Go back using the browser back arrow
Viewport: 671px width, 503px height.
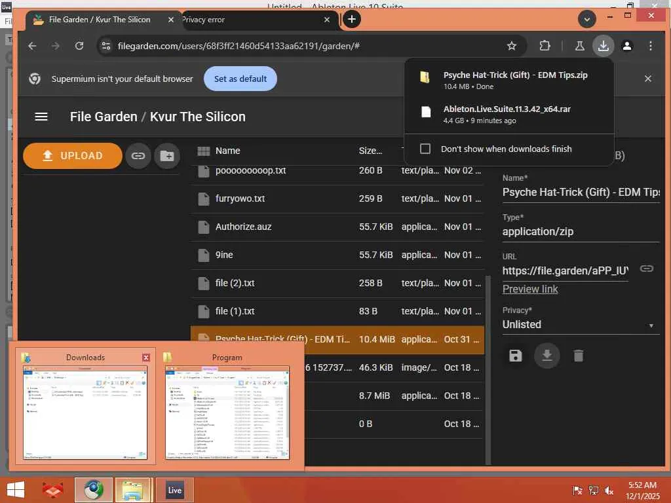coord(32,46)
